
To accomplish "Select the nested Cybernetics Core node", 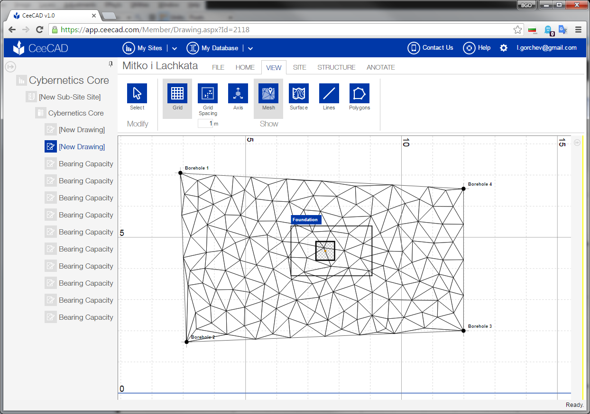I will 76,113.
